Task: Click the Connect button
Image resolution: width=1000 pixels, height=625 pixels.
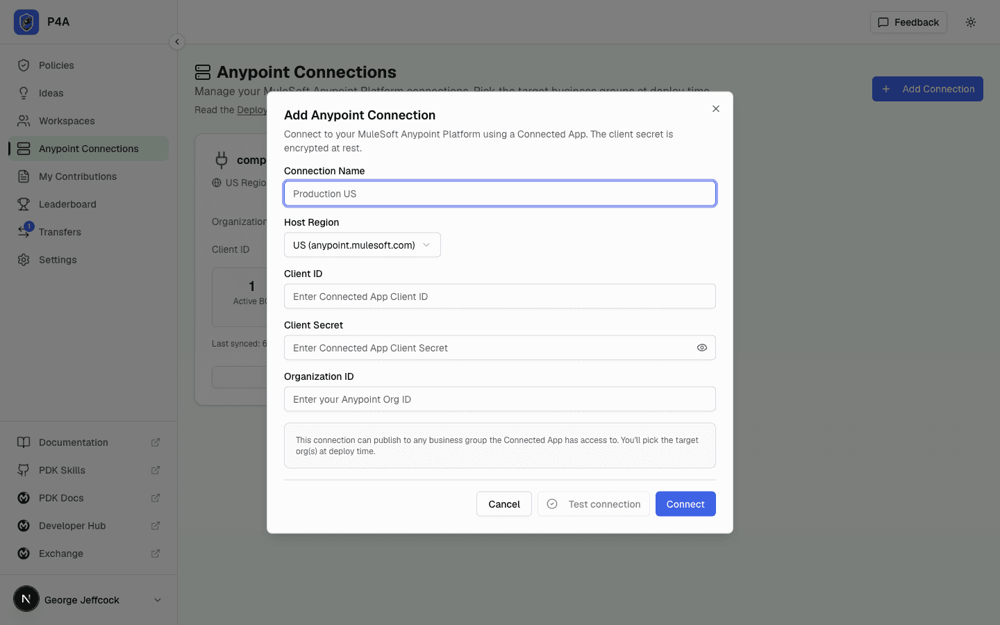Action: click(x=685, y=504)
